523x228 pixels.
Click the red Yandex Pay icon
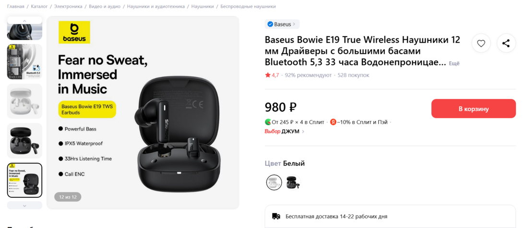click(x=333, y=122)
